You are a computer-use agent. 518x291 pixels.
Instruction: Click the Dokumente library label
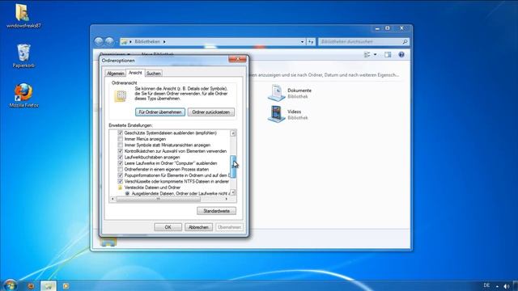[x=299, y=91]
